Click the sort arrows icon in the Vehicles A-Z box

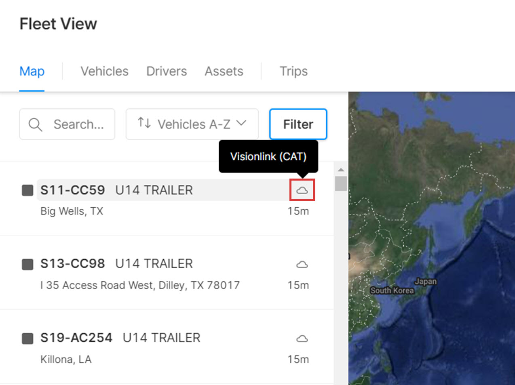pos(144,123)
